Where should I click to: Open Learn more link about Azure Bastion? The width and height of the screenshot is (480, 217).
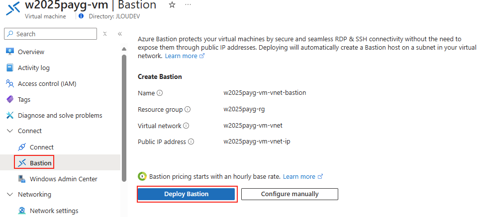pos(185,56)
